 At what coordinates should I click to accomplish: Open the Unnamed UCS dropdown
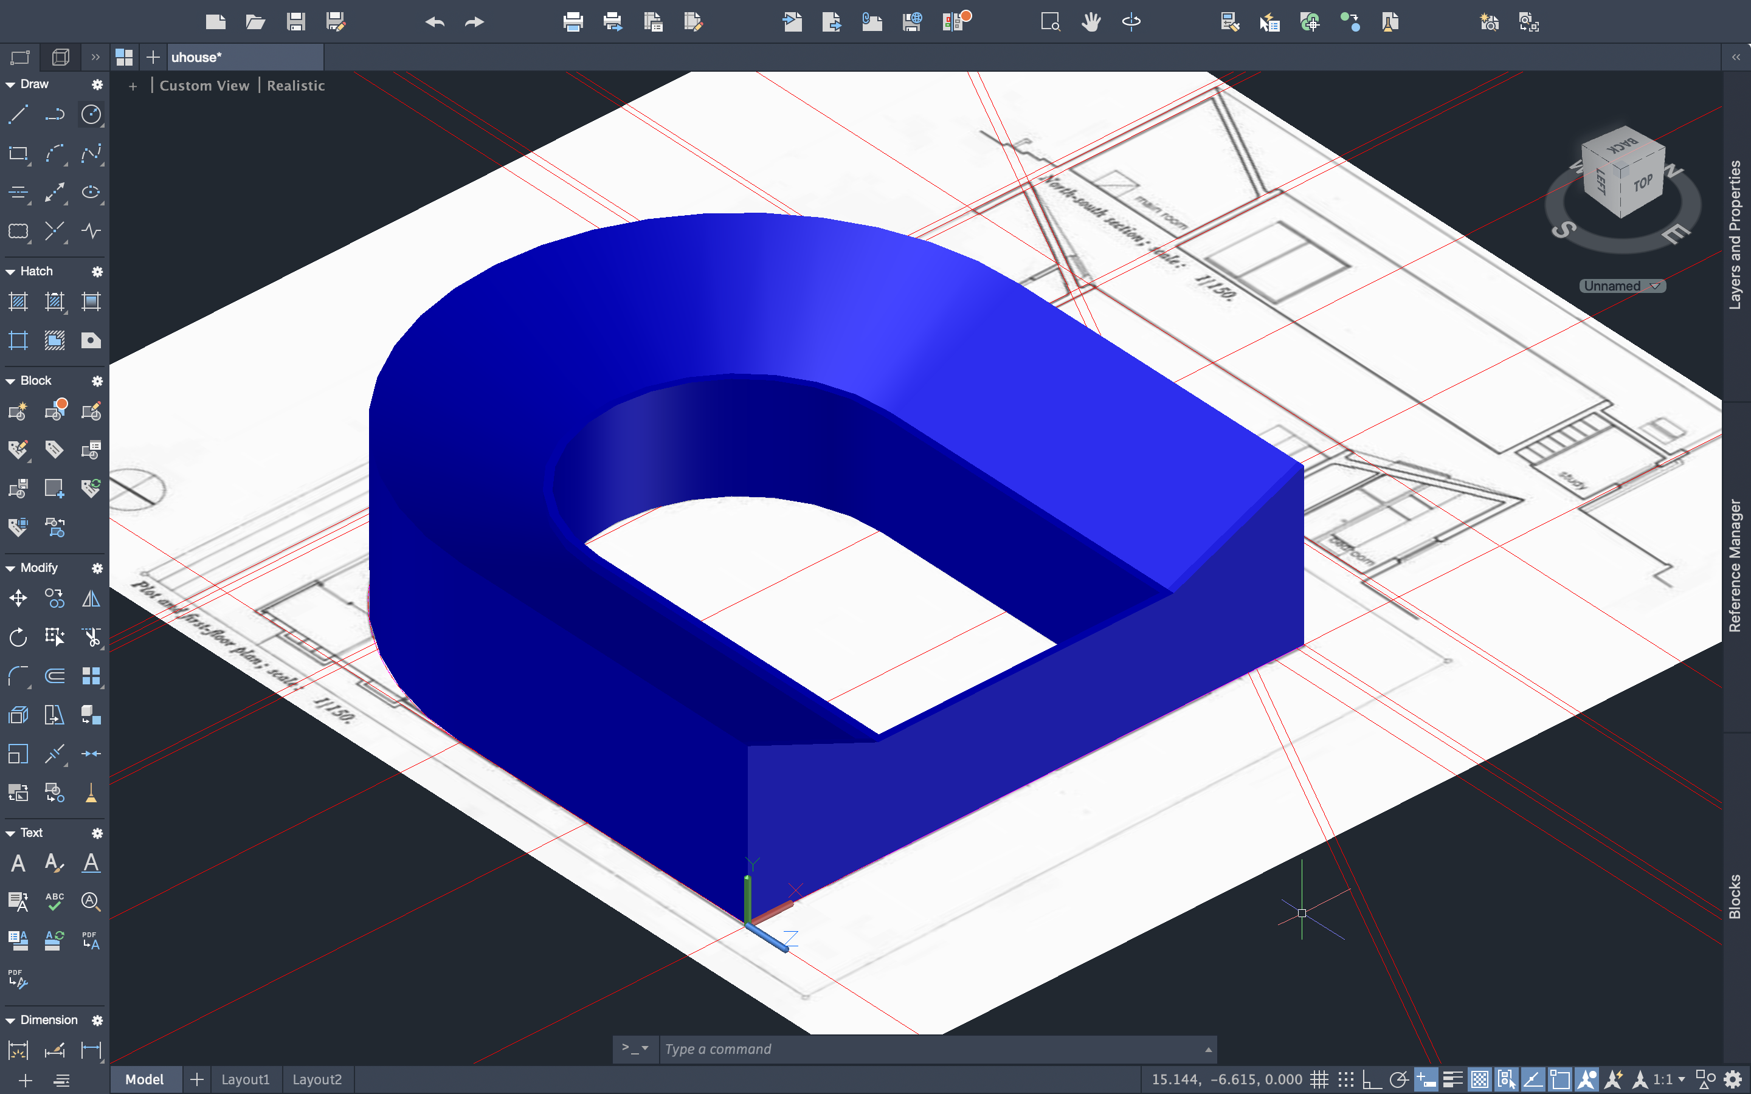[x=1622, y=286]
